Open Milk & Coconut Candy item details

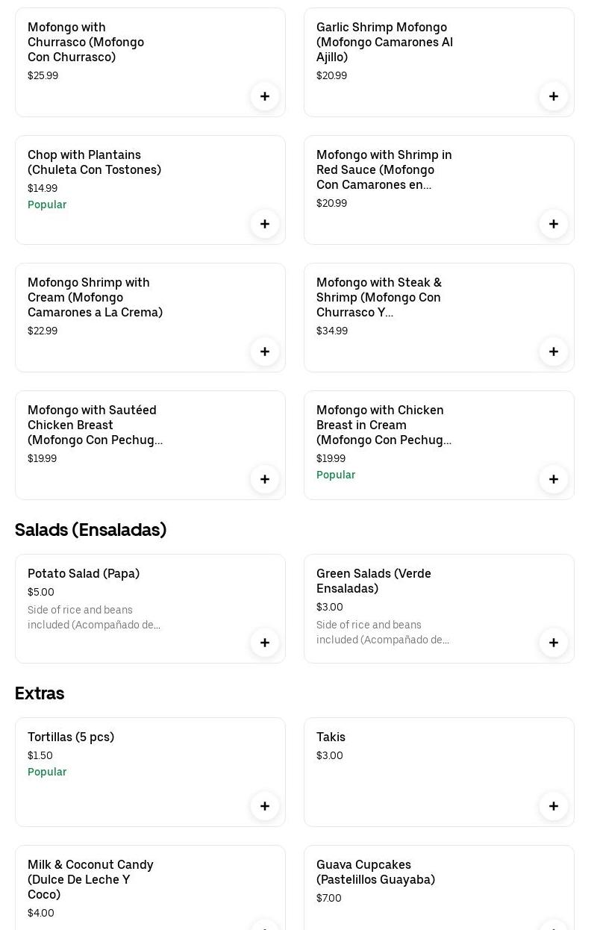tap(90, 879)
